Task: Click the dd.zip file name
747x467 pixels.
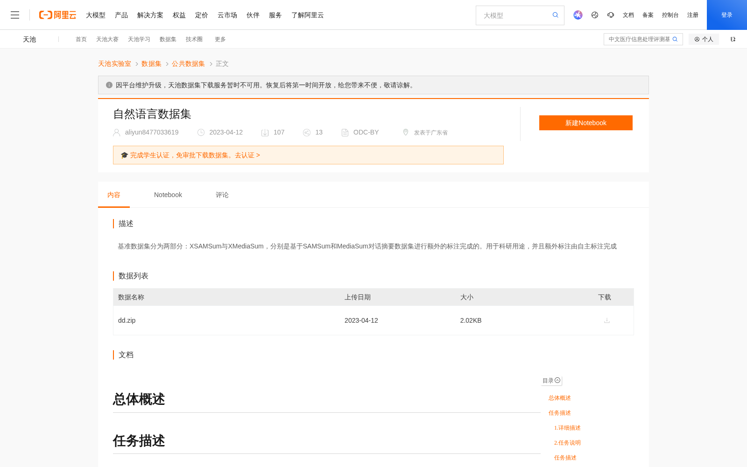Action: (x=127, y=320)
